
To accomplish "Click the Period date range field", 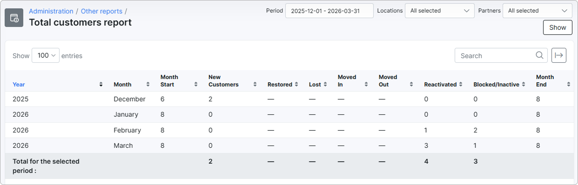I will tap(329, 11).
